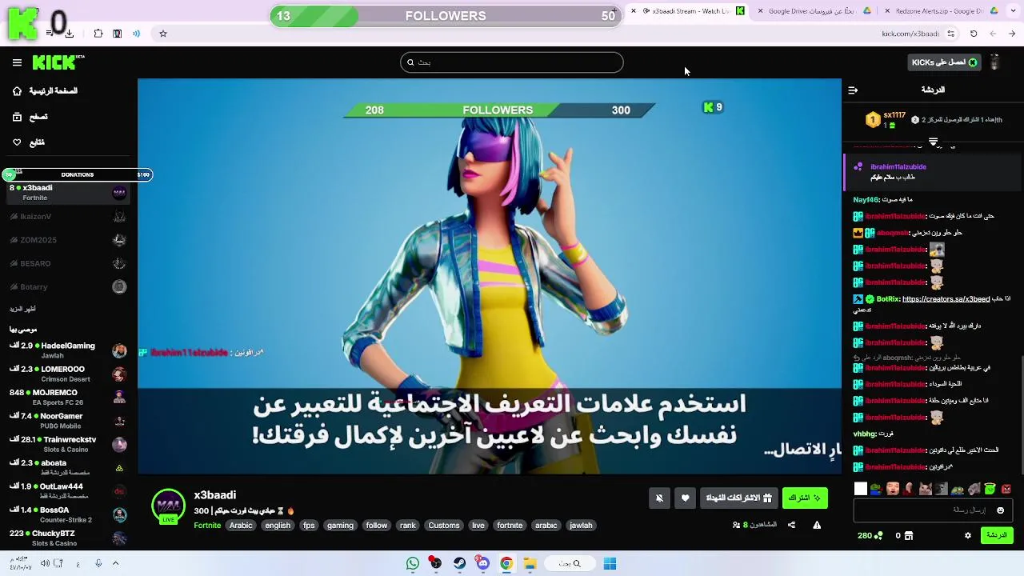Open BossGA Counter-Strike 2 channel

(x=68, y=514)
